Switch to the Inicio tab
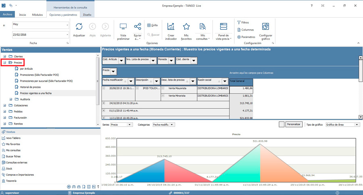The width and height of the screenshot is (363, 195). (23, 15)
